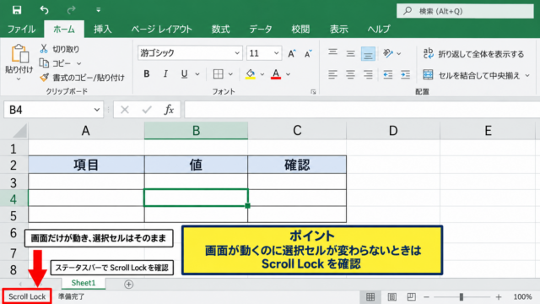Image resolution: width=540 pixels, height=304 pixels.
Task: Expand the 貼り付け options arrow
Action: click(x=19, y=79)
